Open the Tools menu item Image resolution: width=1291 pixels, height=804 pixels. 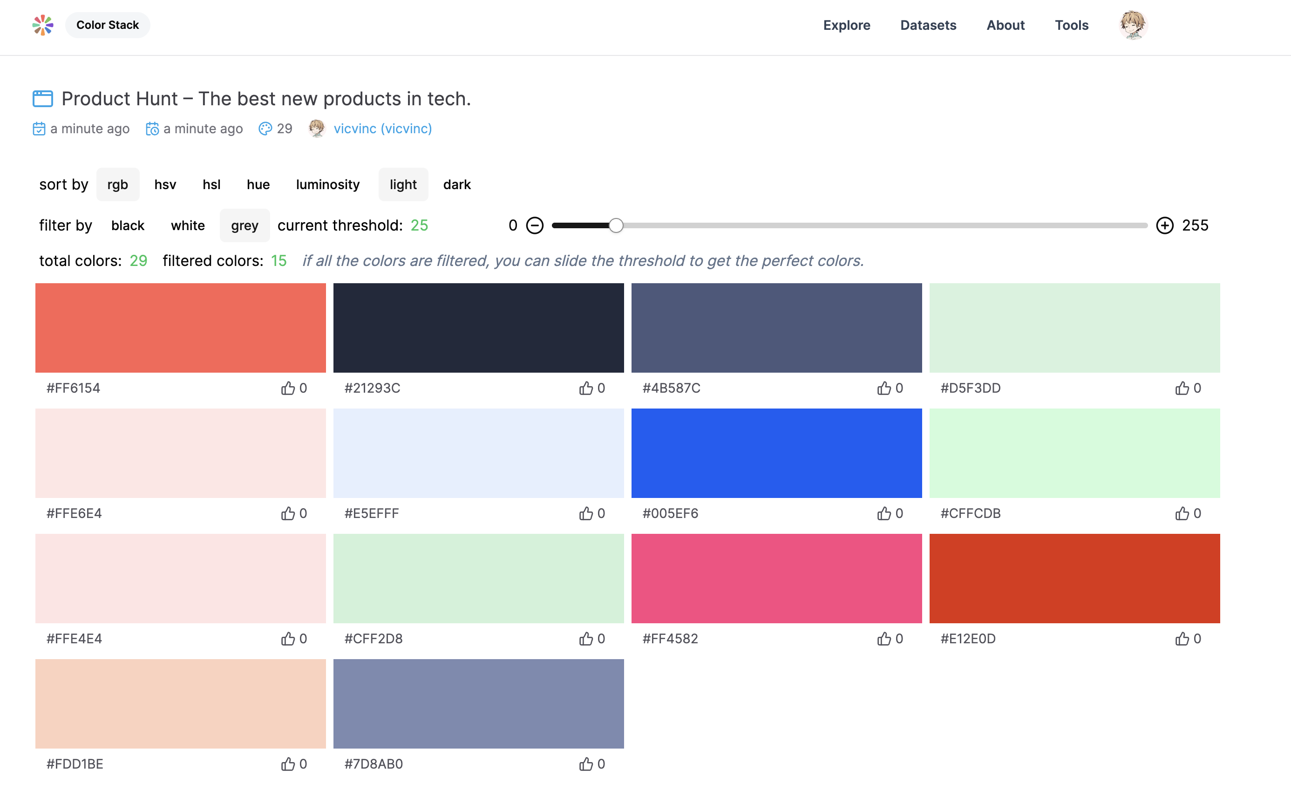click(1072, 25)
